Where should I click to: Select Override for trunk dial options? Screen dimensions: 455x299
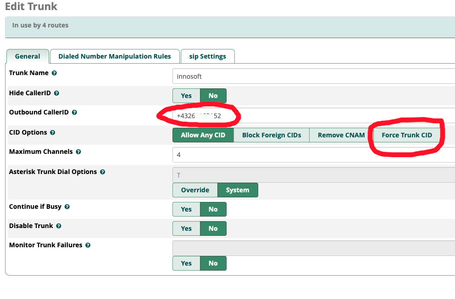point(195,190)
